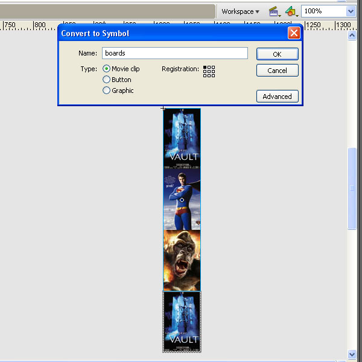Select the roaring gorilla poster image

pos(182,261)
